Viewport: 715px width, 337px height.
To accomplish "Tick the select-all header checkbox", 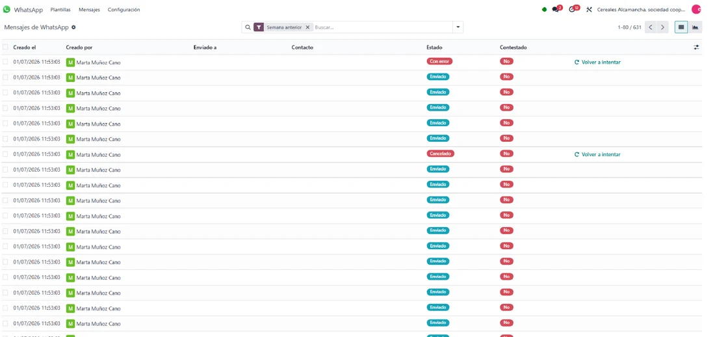I will [x=5, y=47].
